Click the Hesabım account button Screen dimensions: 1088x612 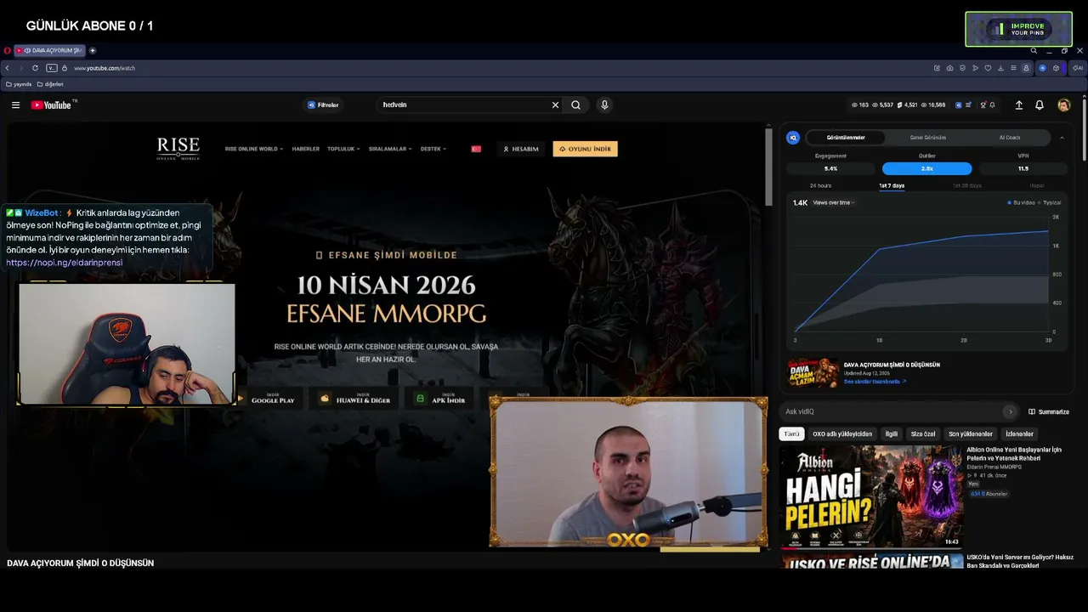click(521, 149)
